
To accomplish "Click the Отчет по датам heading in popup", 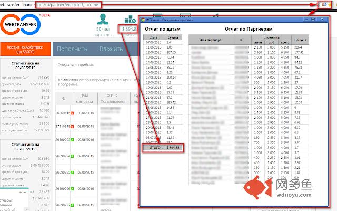I will tap(163, 29).
